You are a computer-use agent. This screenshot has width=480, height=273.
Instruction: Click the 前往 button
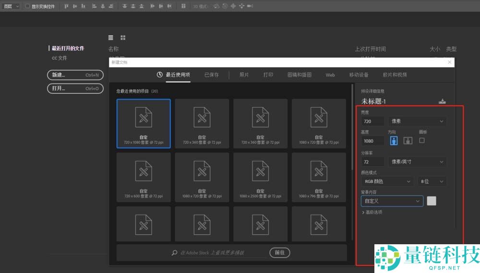pos(279,252)
